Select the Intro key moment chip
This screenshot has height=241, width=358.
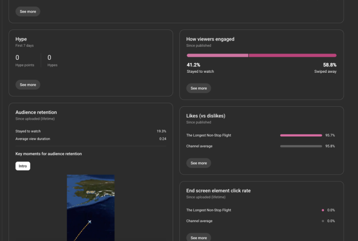(x=23, y=166)
